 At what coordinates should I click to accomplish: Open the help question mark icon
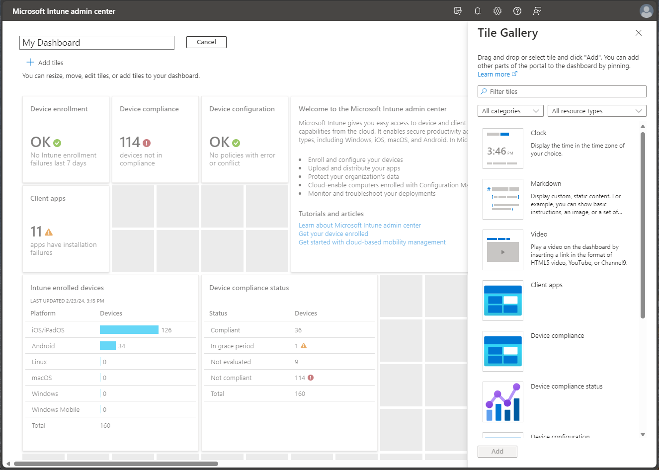point(517,11)
